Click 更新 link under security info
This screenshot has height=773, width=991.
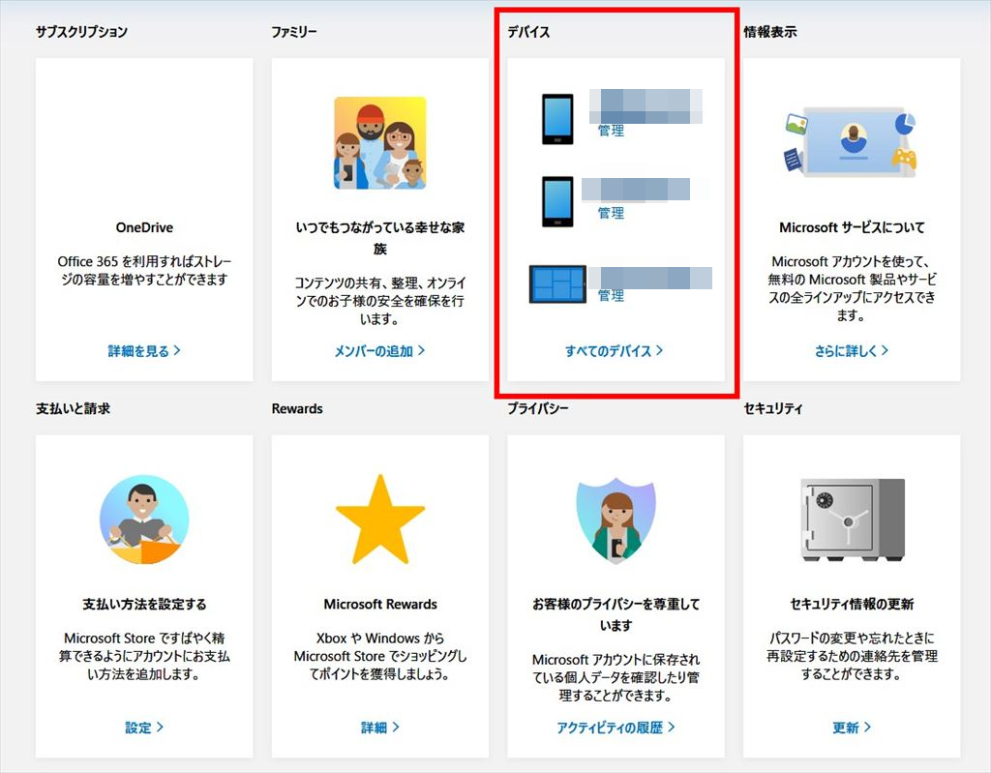pos(852,728)
